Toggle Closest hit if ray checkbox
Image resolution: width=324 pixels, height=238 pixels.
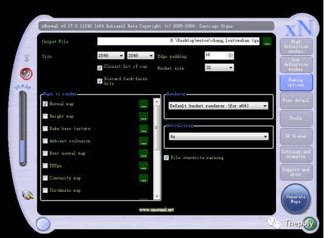tap(99, 68)
